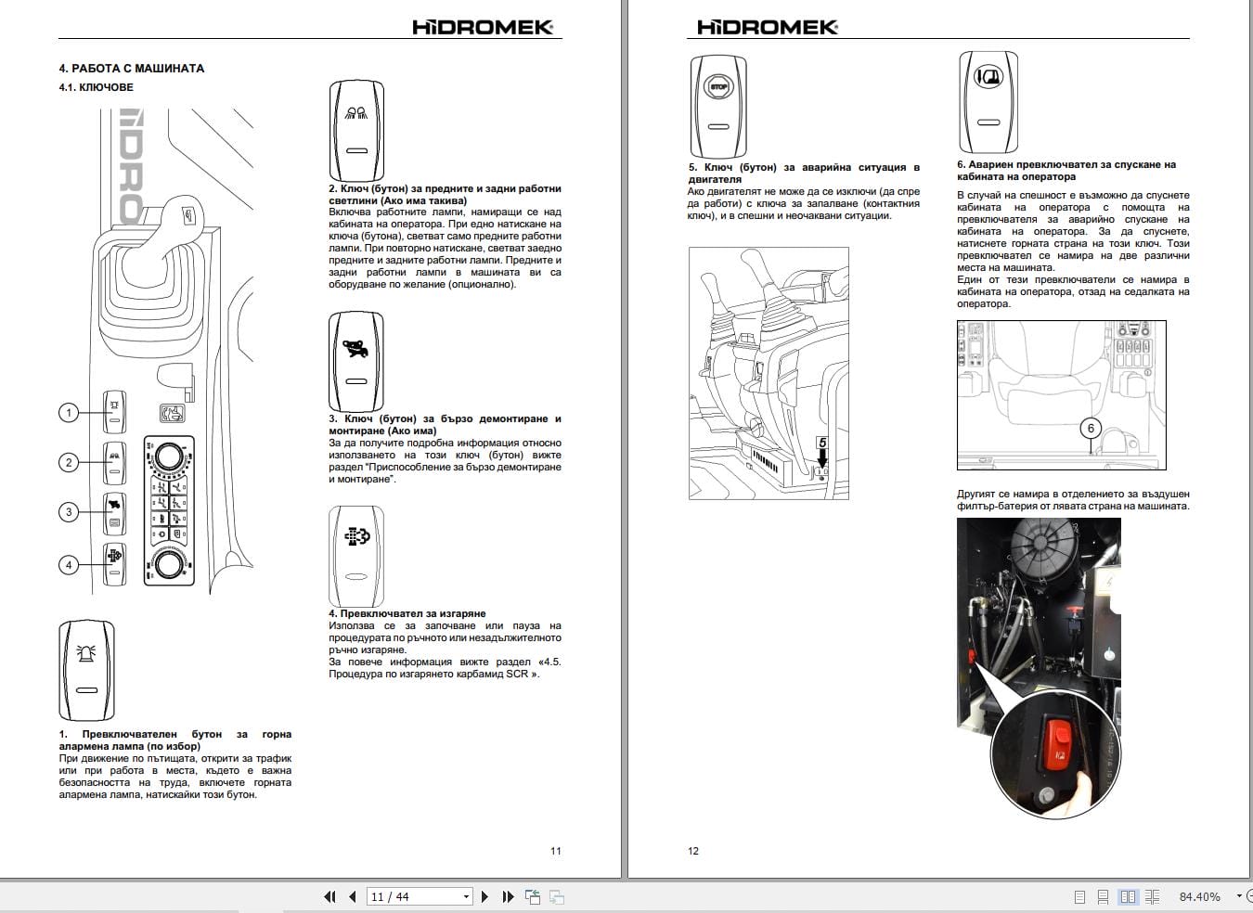Click the quick coupler switch image
The height and width of the screenshot is (913, 1253).
pyautogui.click(x=356, y=362)
